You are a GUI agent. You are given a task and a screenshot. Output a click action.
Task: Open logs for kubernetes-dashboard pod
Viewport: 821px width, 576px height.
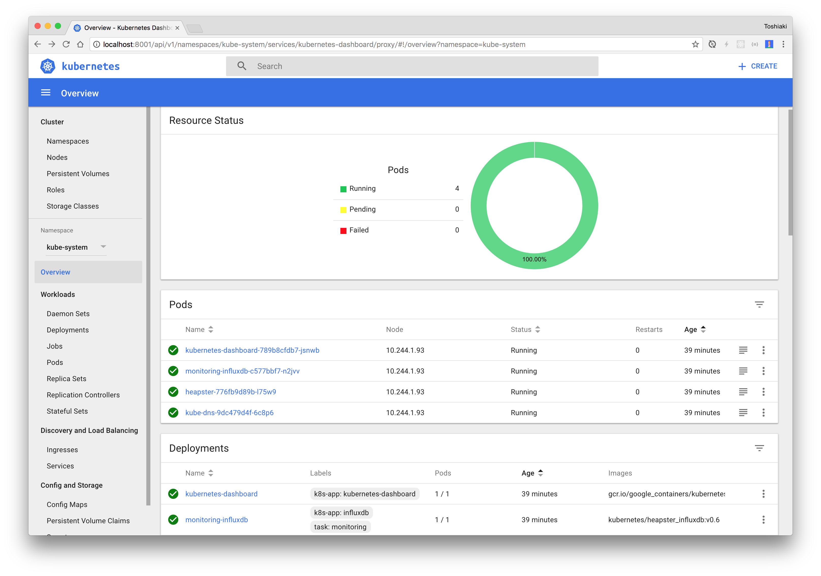tap(743, 350)
